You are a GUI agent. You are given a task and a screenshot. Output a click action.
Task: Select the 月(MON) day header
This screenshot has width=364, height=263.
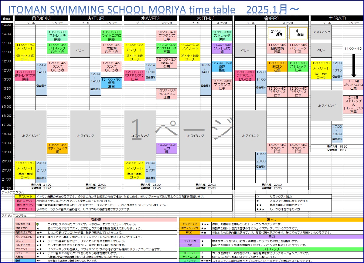[41, 18]
